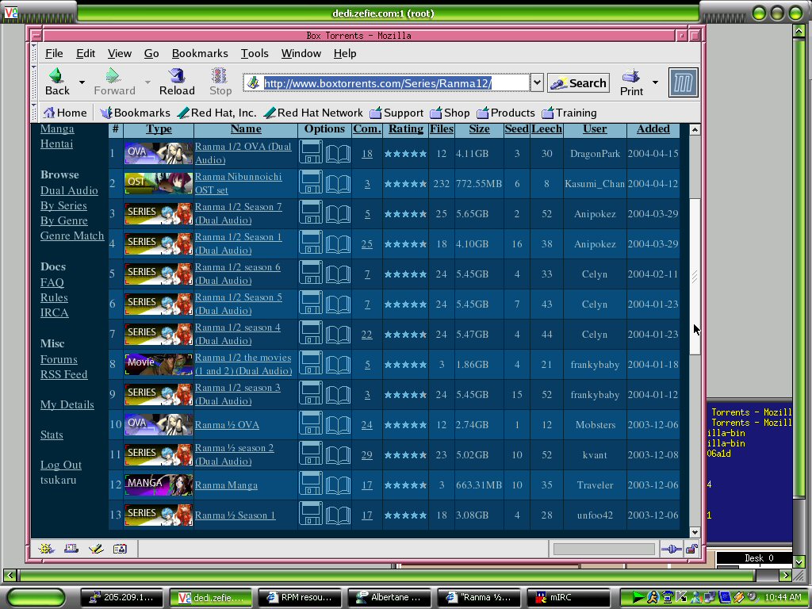Open the Bookmarks menu
Screen dimensions: 812x609
click(x=200, y=53)
